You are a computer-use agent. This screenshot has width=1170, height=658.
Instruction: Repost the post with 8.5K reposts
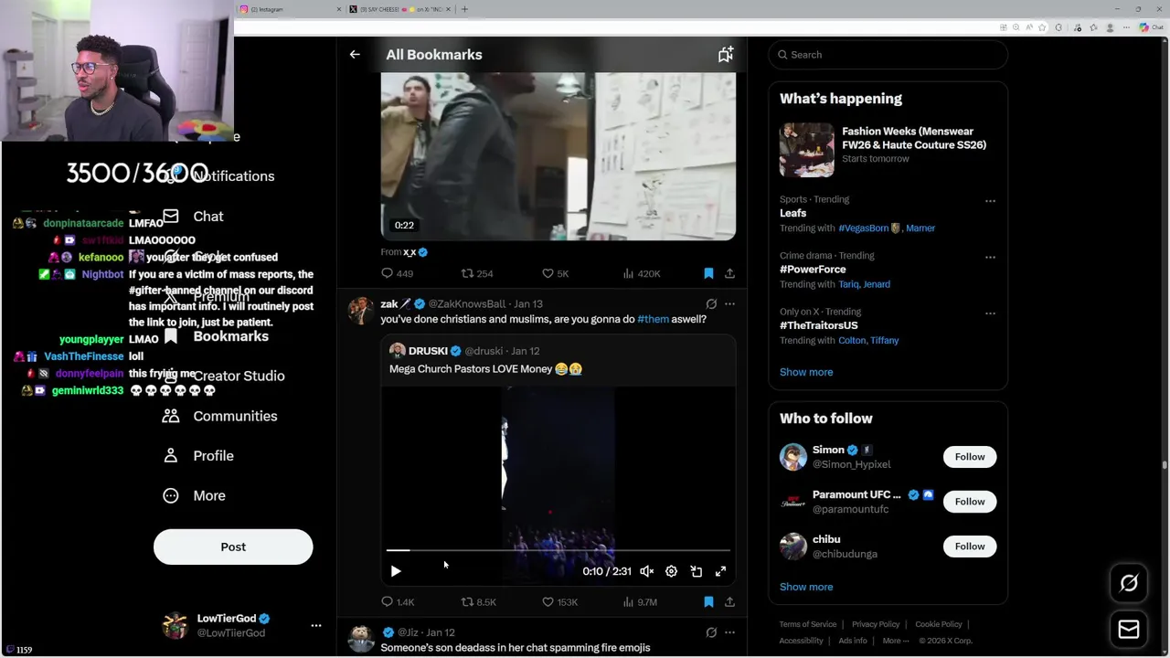click(x=479, y=602)
